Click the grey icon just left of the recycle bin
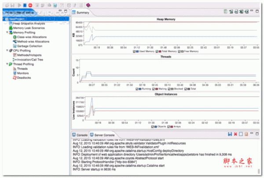This screenshot has width=264, height=178. (x=49, y=5)
